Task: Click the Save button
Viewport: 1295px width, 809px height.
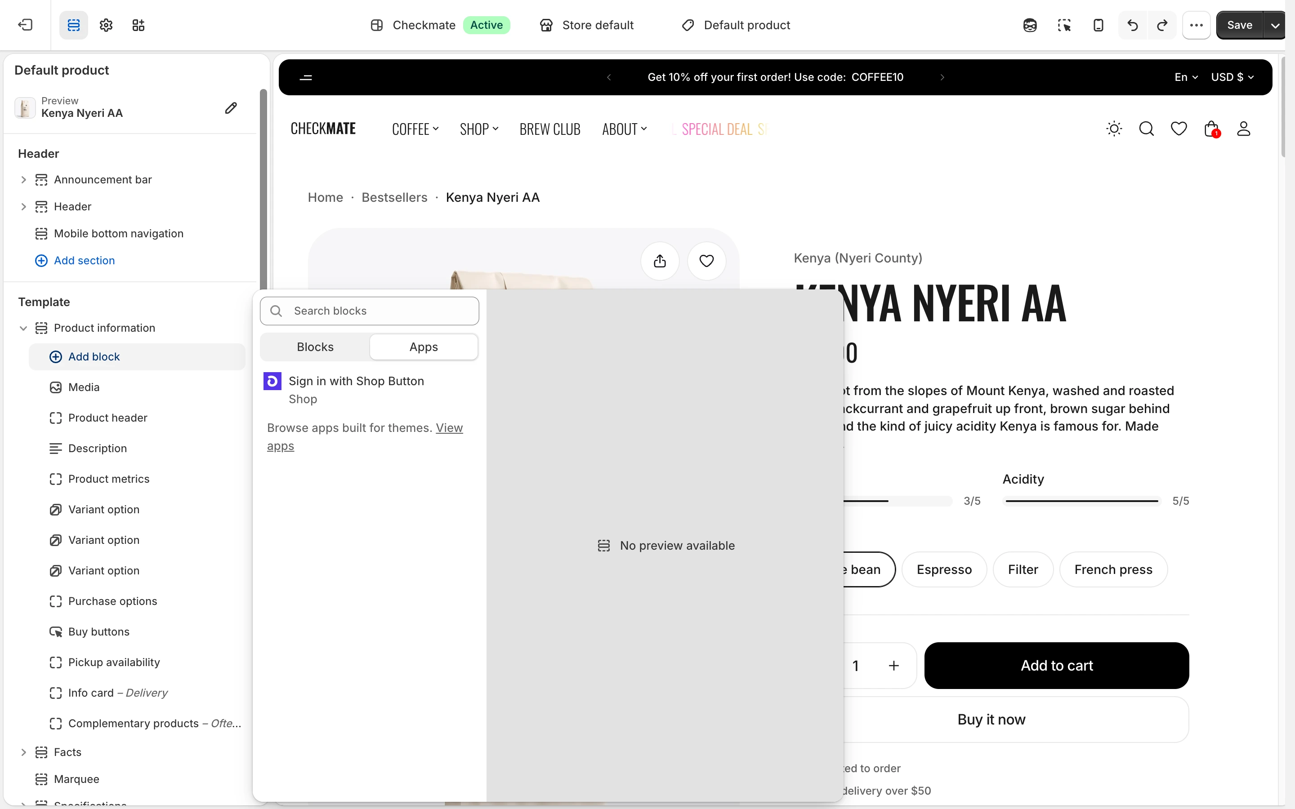Action: [1239, 25]
